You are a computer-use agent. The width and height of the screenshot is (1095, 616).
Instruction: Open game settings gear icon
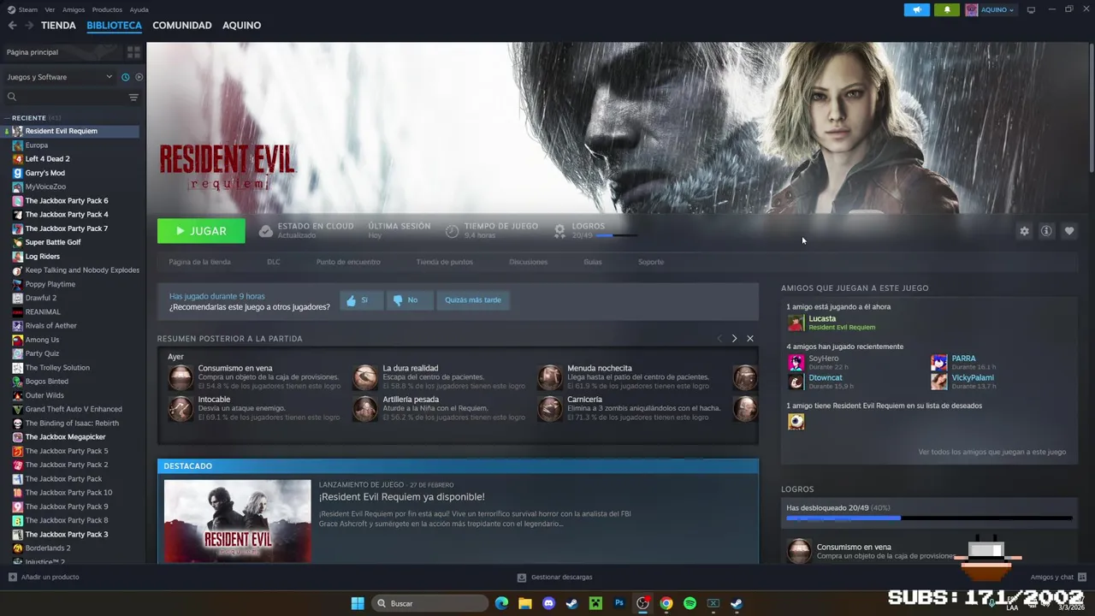click(x=1024, y=231)
